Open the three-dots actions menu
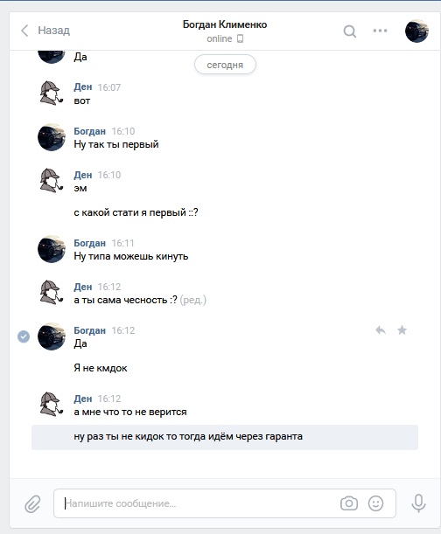This screenshot has width=441, height=534. (380, 31)
